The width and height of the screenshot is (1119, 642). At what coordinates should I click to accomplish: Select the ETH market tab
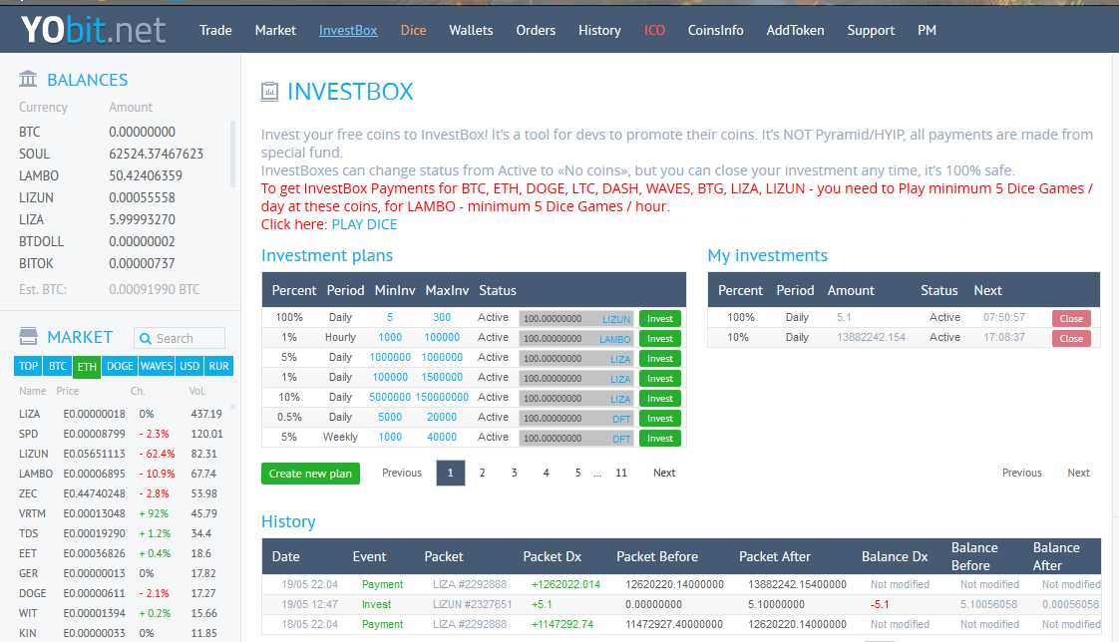pos(87,366)
